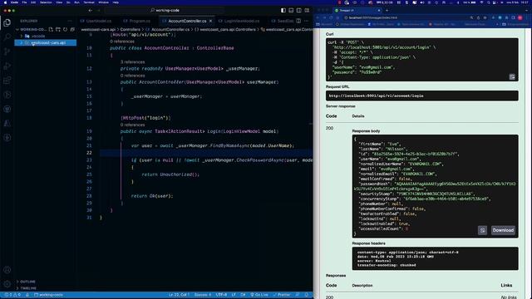Open the Extensions view in the activity bar
This screenshot has height=299, width=532.
tap(7, 81)
